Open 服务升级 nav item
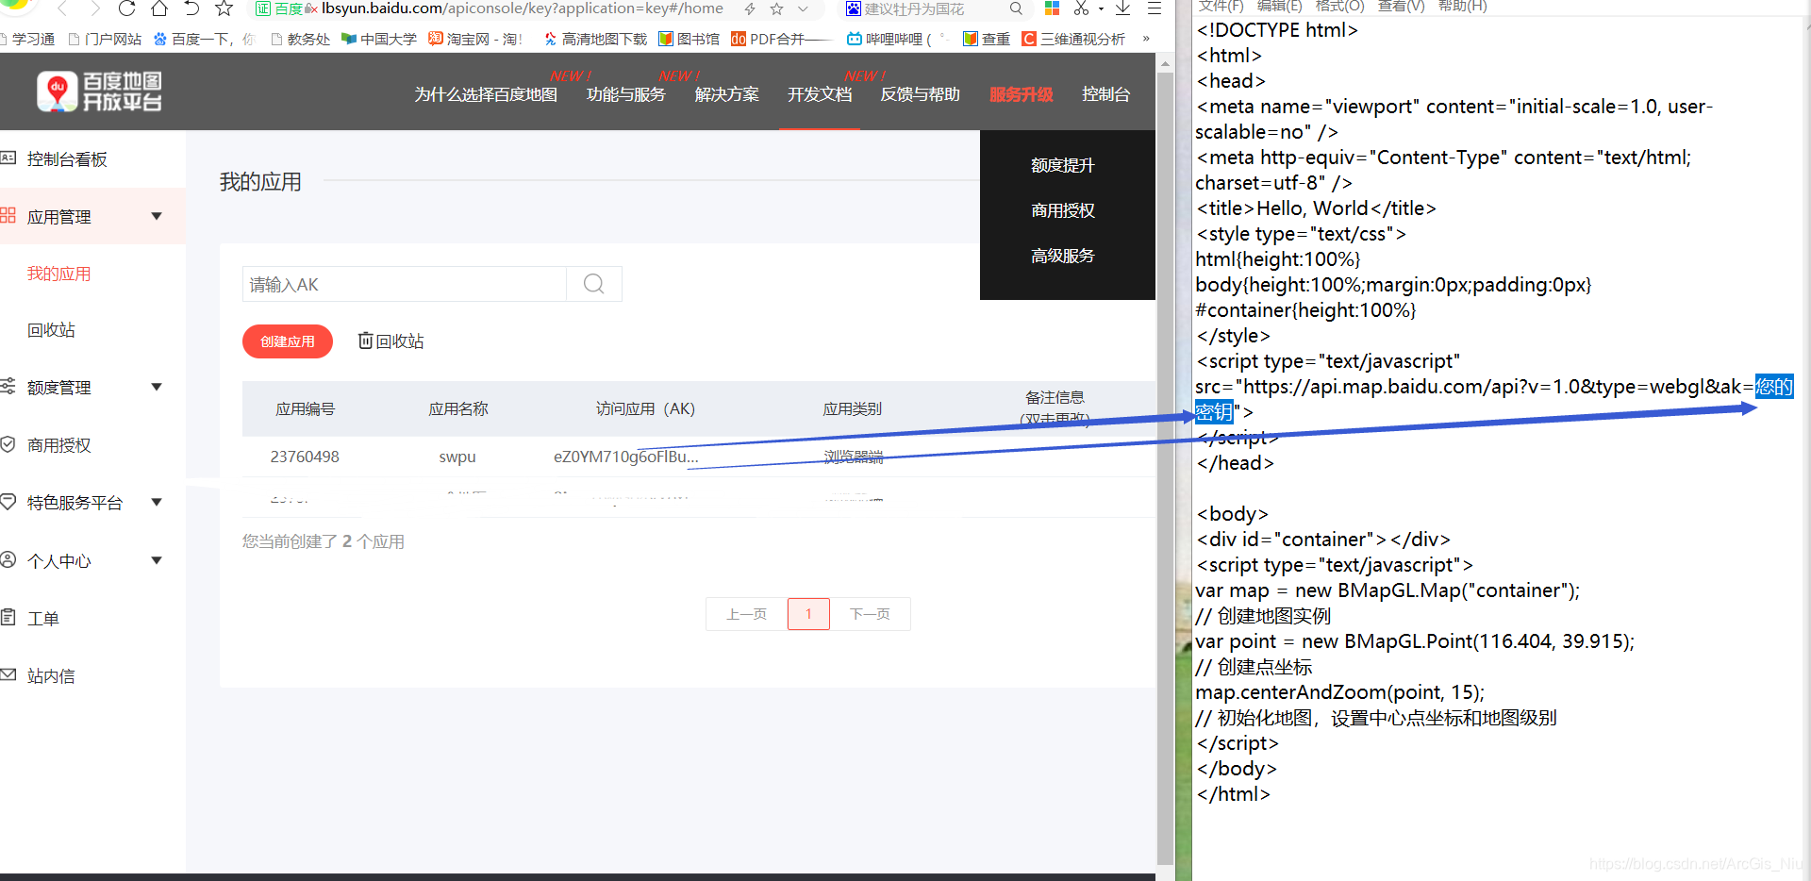 1021,94
